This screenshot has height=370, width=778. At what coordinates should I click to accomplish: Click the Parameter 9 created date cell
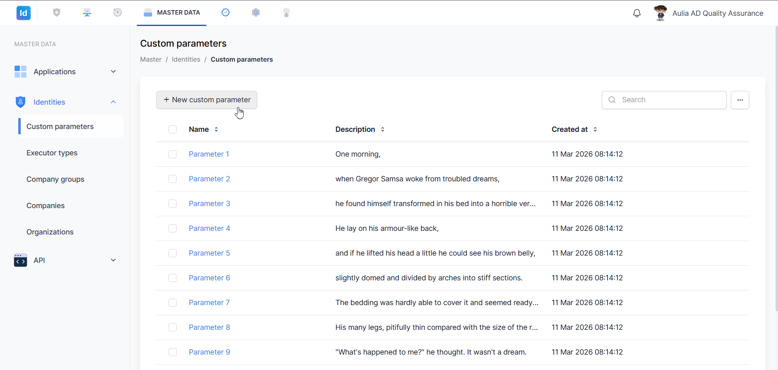(587, 352)
